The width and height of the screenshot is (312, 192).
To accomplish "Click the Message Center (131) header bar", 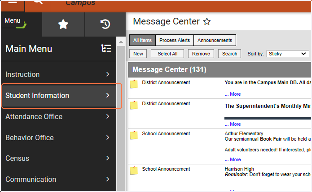I will pyautogui.click(x=220, y=70).
